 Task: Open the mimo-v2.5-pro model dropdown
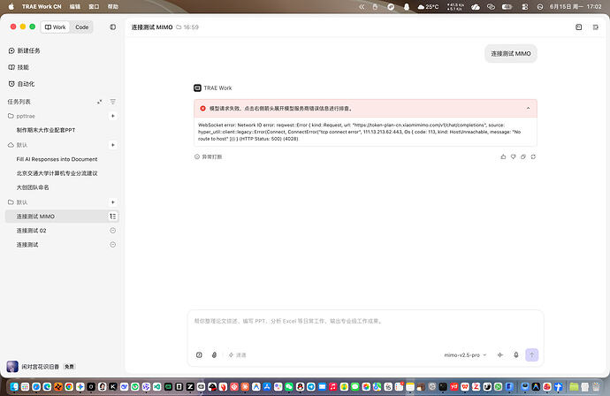pos(465,355)
